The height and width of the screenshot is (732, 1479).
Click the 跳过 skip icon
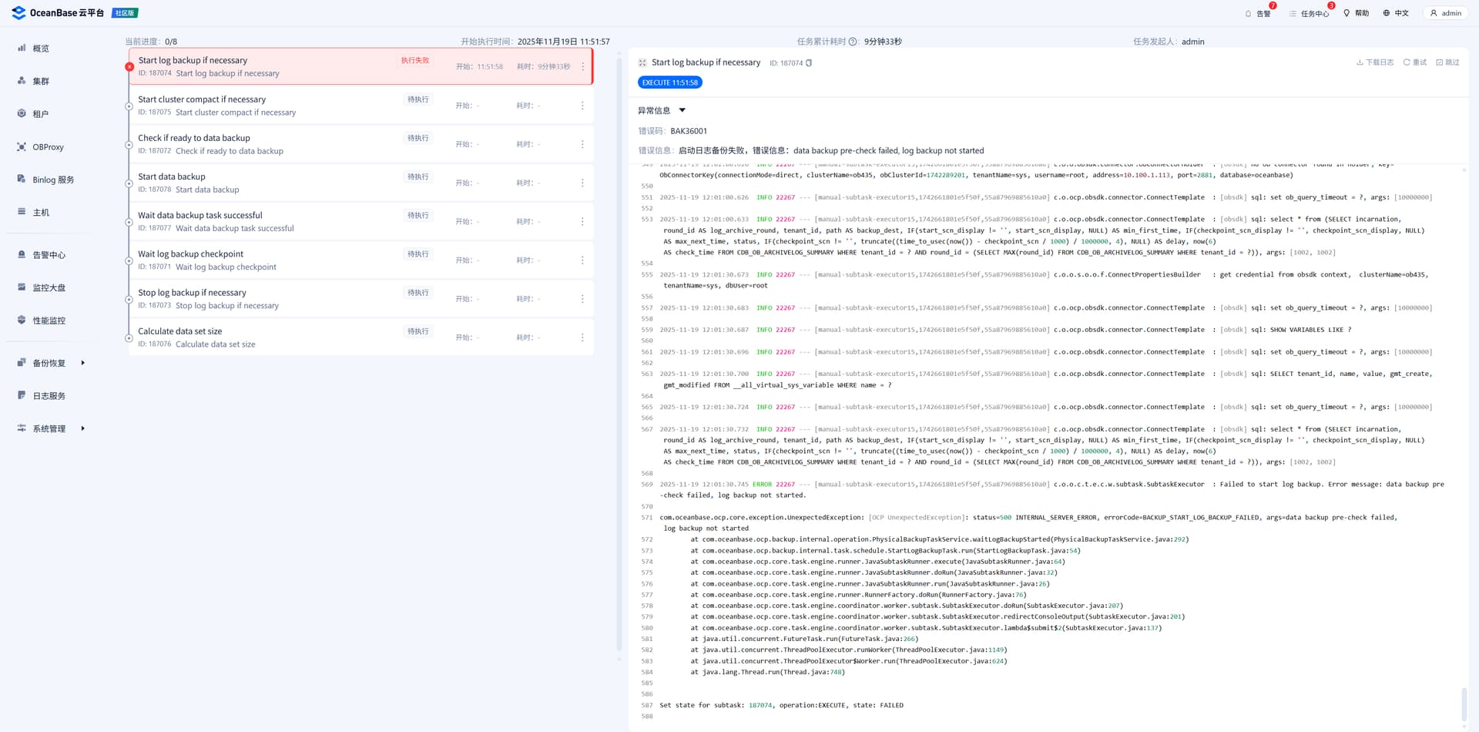point(1440,62)
